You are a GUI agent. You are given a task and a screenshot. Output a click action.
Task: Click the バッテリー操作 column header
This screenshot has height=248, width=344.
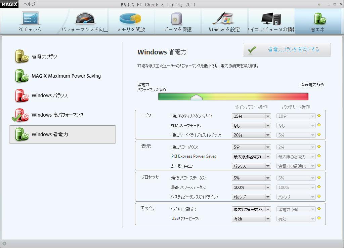pyautogui.click(x=296, y=107)
